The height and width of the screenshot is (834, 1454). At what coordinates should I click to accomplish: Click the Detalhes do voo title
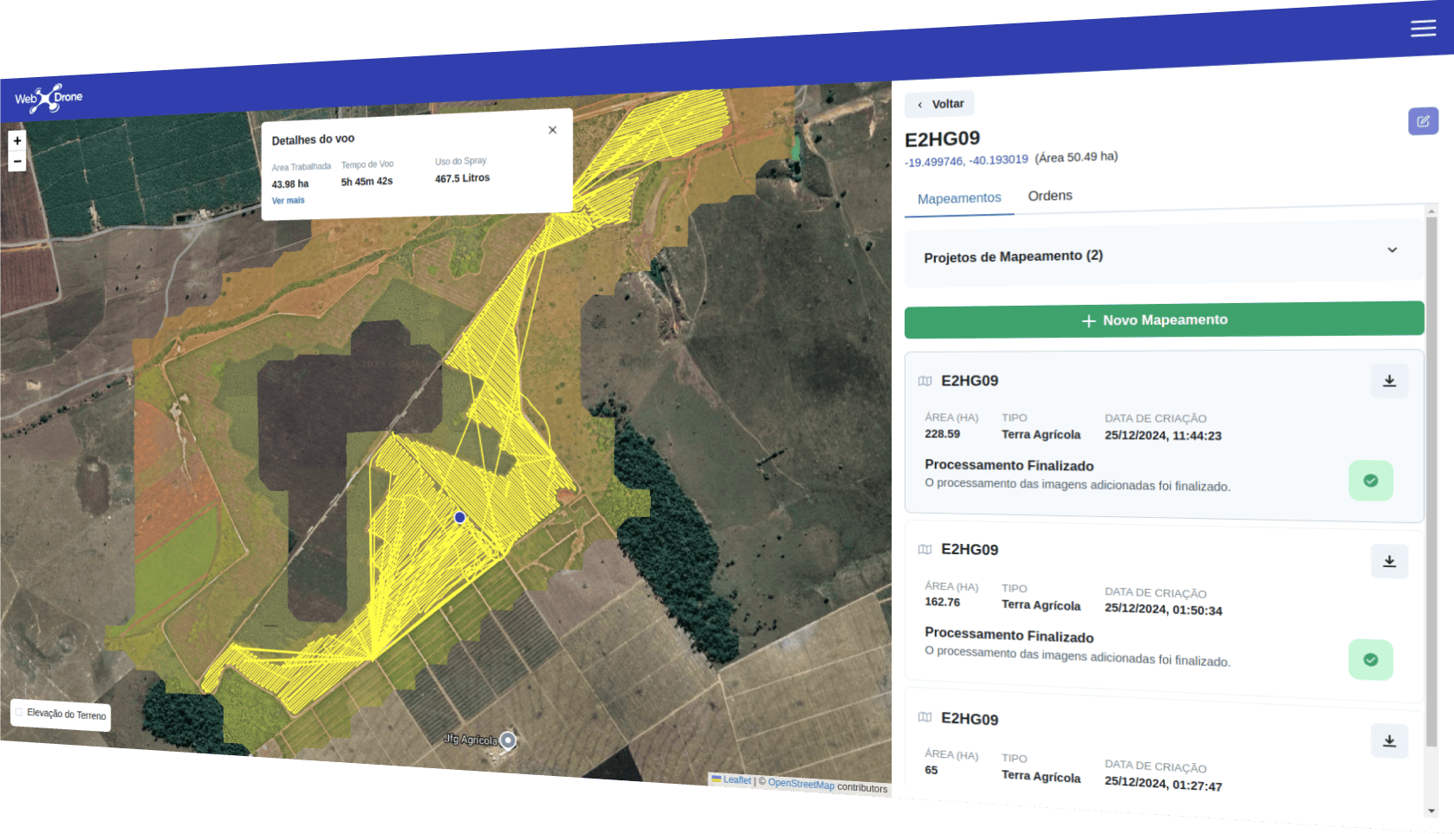click(x=313, y=139)
